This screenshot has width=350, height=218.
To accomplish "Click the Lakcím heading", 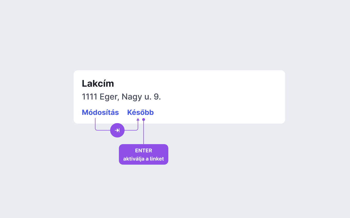I will click(98, 84).
